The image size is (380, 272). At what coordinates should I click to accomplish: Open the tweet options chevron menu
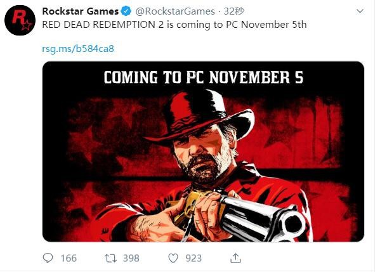[360, 11]
